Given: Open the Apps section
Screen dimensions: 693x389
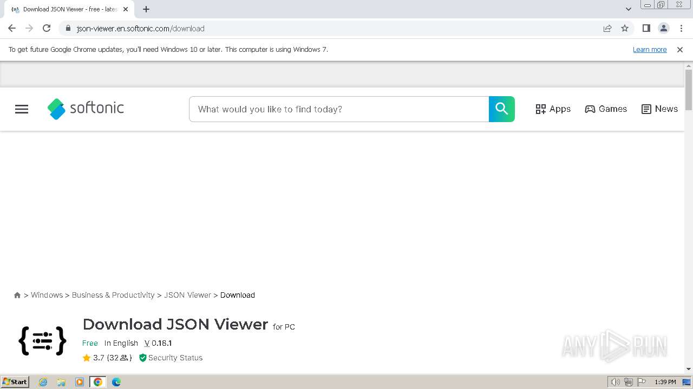Looking at the screenshot, I should 553,109.
